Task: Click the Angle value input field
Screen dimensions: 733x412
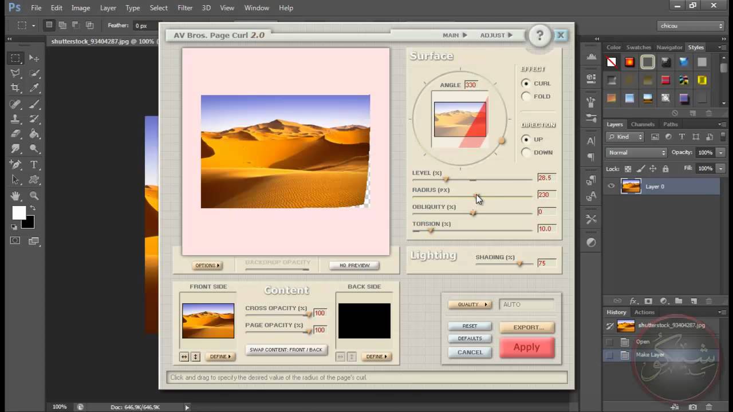Action: pos(471,85)
